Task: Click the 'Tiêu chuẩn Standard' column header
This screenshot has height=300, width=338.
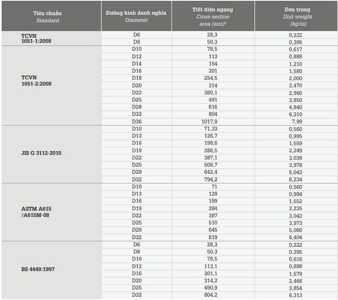Action: point(47,16)
